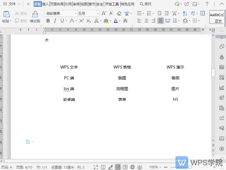
Task: Select the Format Painter brush
Action: 35,14
